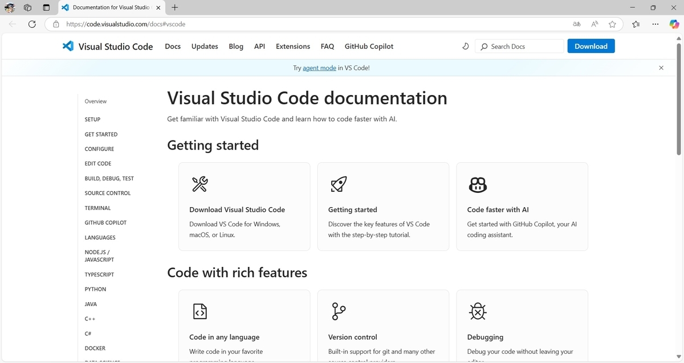This screenshot has width=684, height=363.
Task: Click the Getting started flag icon
Action: (x=338, y=184)
